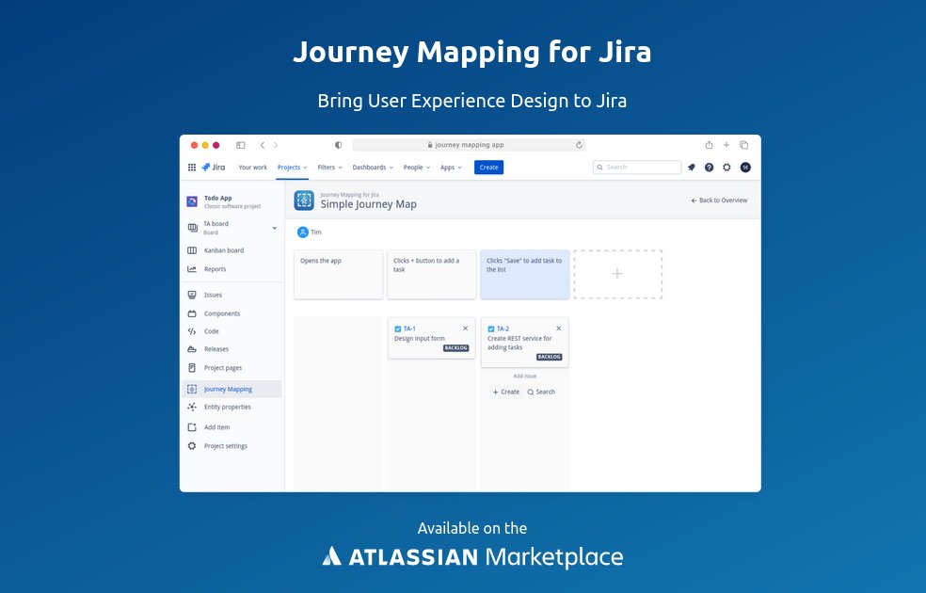Viewport: 926px width, 593px height.
Task: Select the Opens the app step card
Action: coord(339,274)
